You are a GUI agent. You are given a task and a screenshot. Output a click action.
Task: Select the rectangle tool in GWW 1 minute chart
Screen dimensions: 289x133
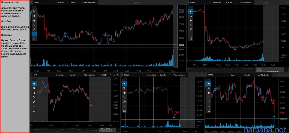point(34,39)
